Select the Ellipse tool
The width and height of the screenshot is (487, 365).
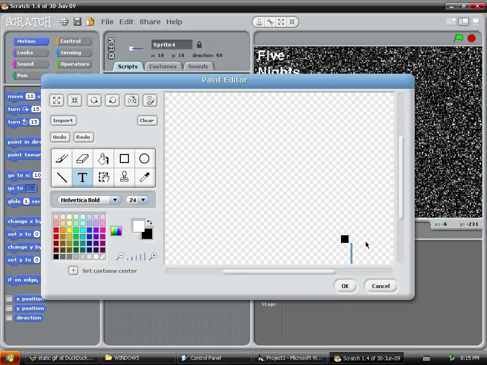(145, 159)
